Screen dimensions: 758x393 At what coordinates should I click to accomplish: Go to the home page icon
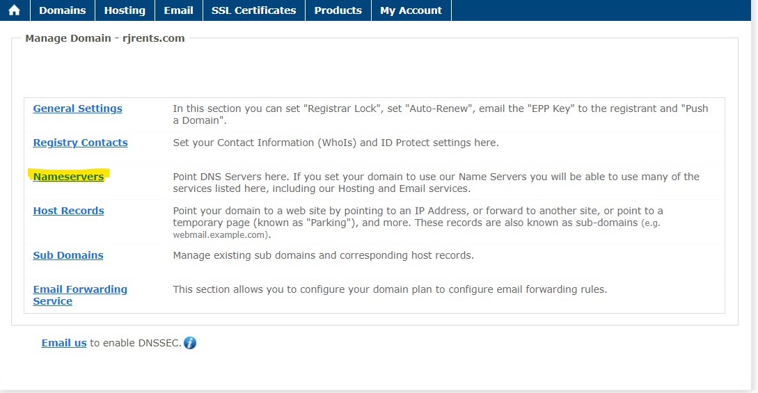(15, 10)
